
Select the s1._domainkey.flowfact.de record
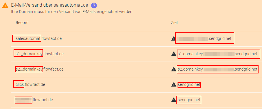[x=40, y=54]
